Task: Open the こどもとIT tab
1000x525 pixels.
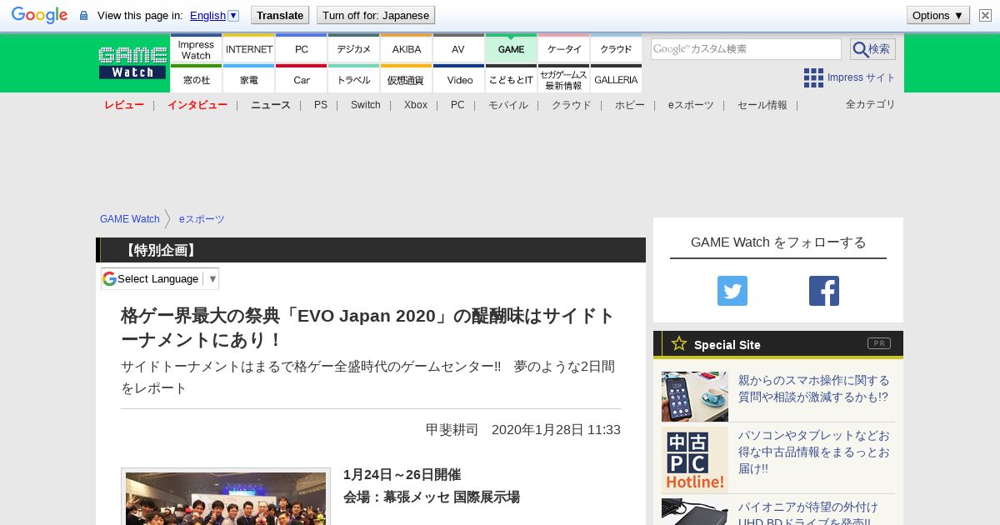Action: tap(511, 79)
